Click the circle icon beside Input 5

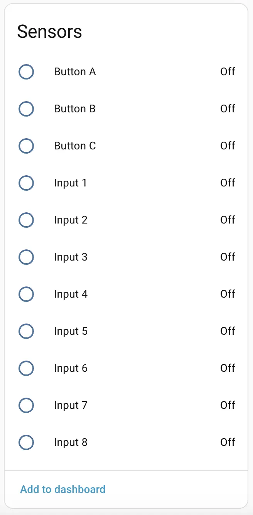(x=26, y=331)
